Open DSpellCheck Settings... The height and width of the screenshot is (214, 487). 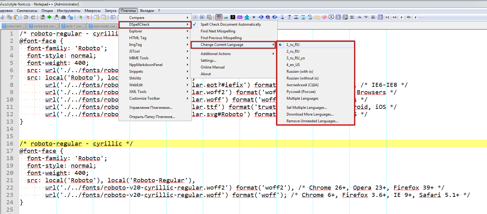coord(208,61)
